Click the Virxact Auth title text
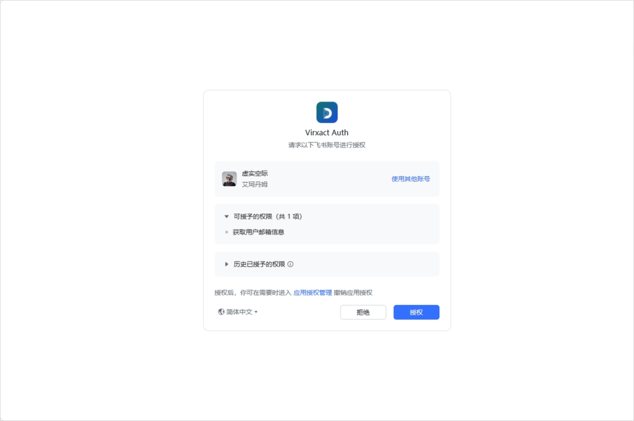Viewport: 634px width, 421px height. point(327,133)
